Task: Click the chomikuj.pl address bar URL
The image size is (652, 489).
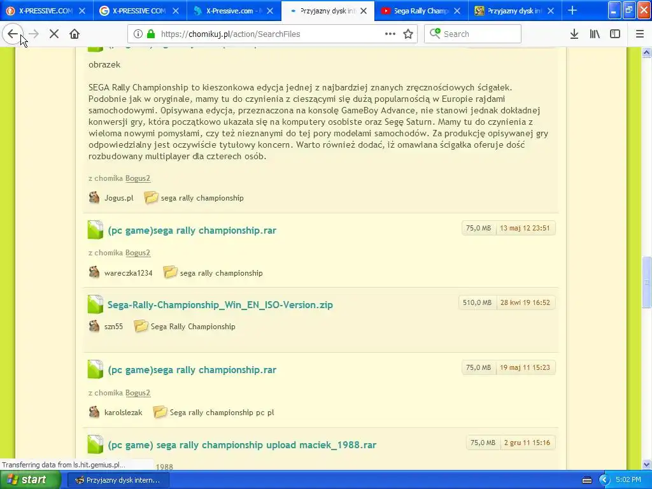Action: click(230, 34)
